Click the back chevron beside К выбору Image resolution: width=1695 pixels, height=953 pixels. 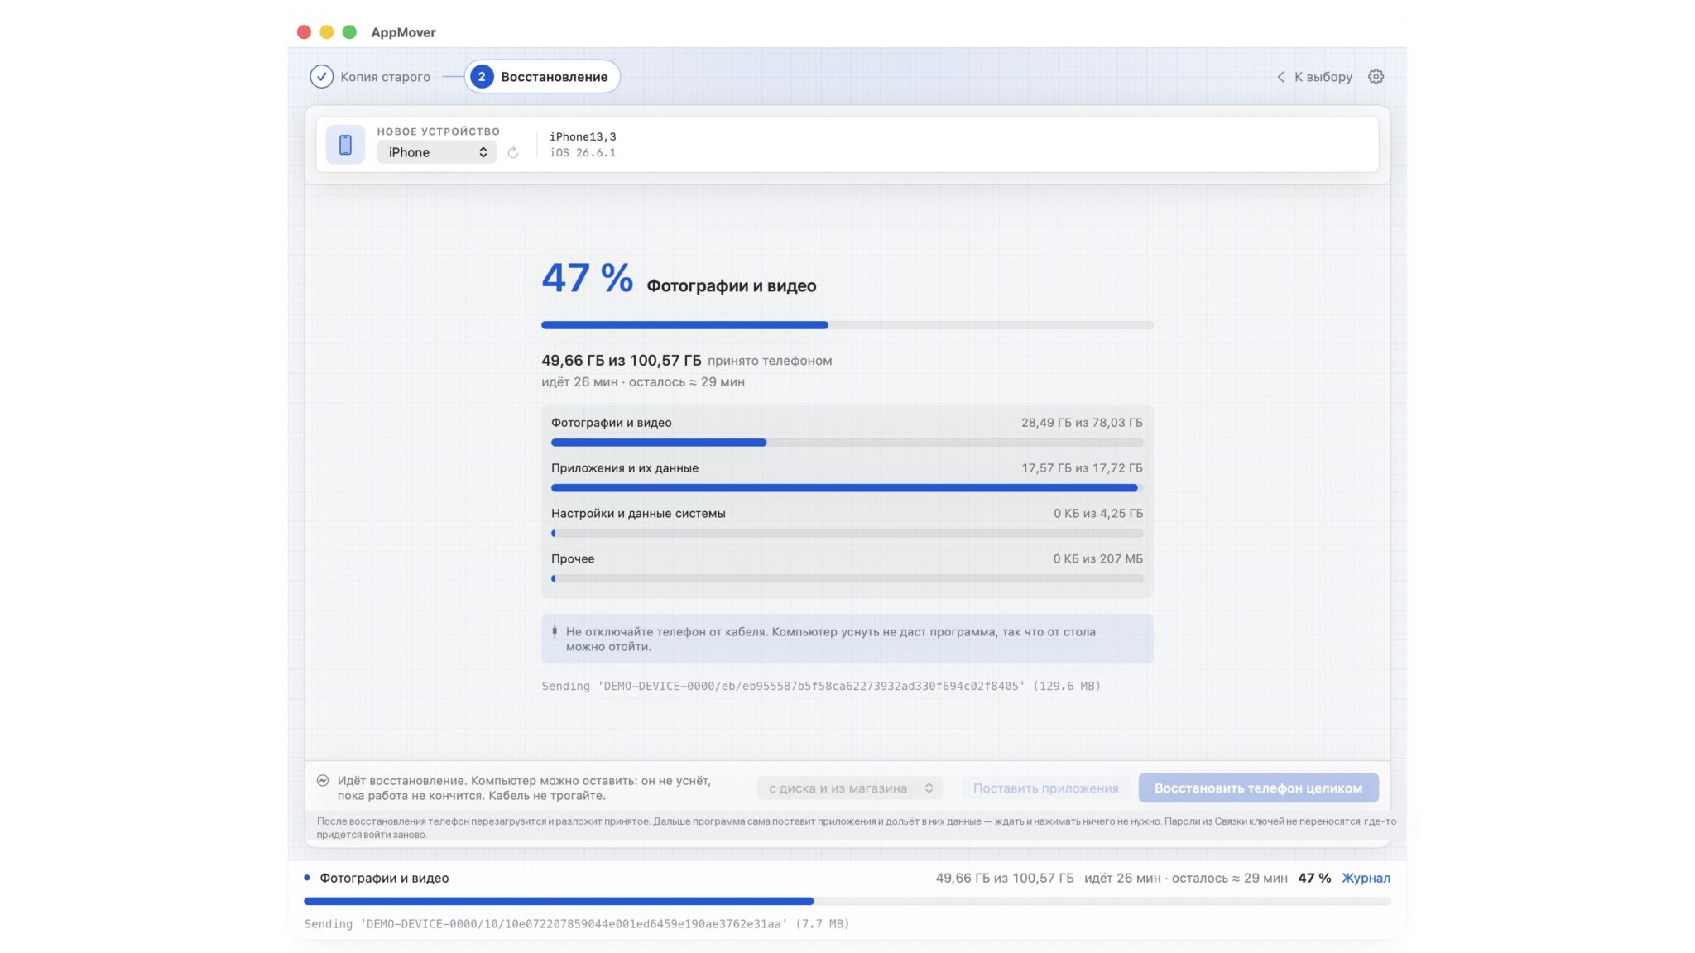[x=1280, y=76]
